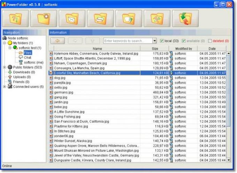The height and width of the screenshot is (173, 237).
Task: Select Liftoff, Space Shuttle Atlantis file
Action: pos(137,58)
